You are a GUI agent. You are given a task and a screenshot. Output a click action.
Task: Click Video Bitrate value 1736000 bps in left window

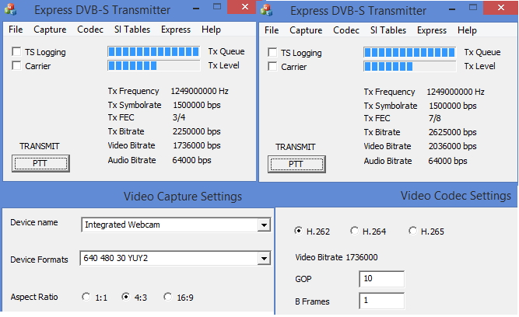[x=196, y=145]
